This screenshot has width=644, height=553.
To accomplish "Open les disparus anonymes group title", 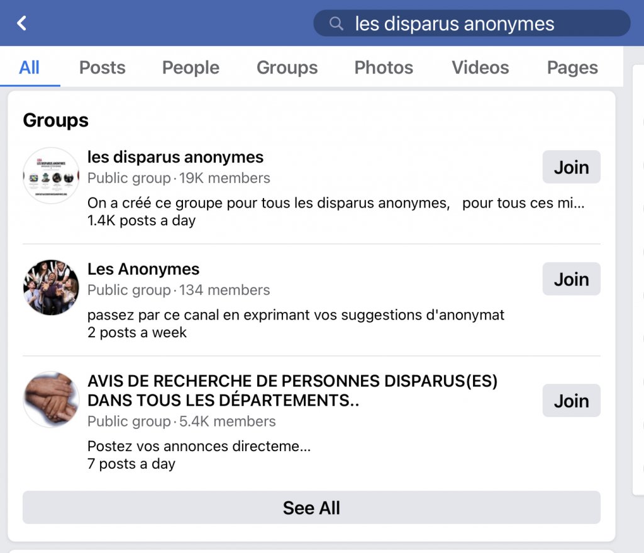I will click(x=175, y=157).
